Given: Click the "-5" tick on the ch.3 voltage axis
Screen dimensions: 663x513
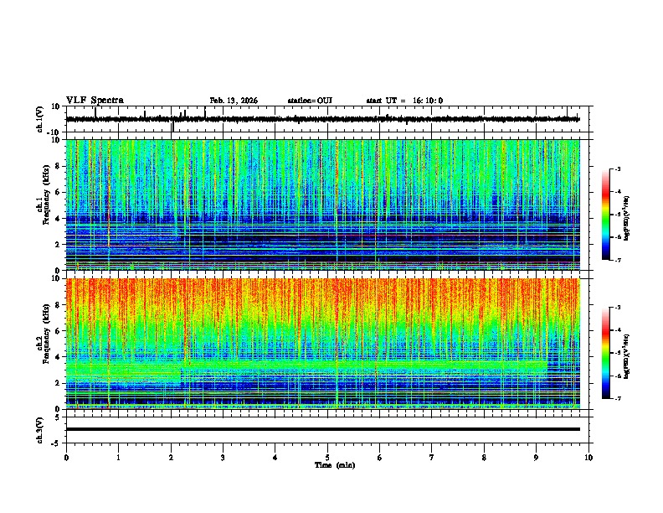Looking at the screenshot, I should 56,443.
